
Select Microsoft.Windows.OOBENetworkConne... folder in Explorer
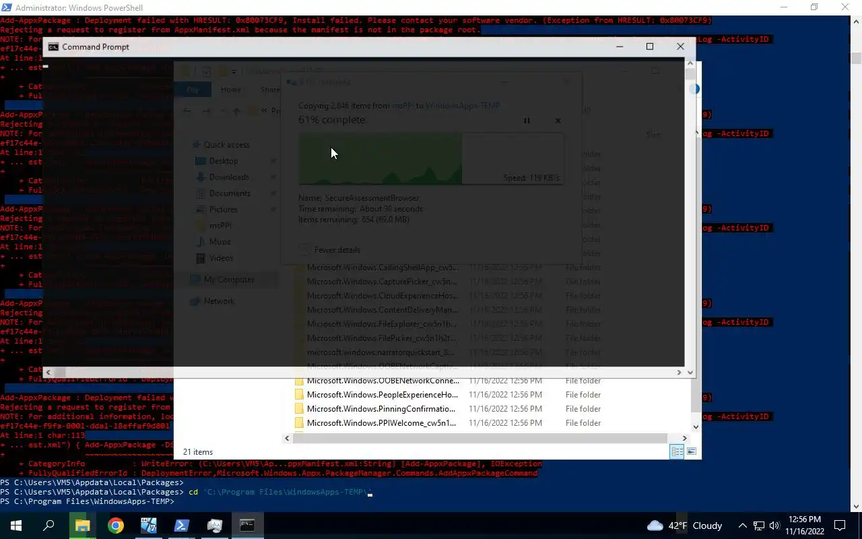pos(383,381)
